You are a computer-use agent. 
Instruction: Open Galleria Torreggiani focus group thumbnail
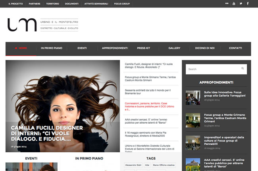tap(193, 97)
